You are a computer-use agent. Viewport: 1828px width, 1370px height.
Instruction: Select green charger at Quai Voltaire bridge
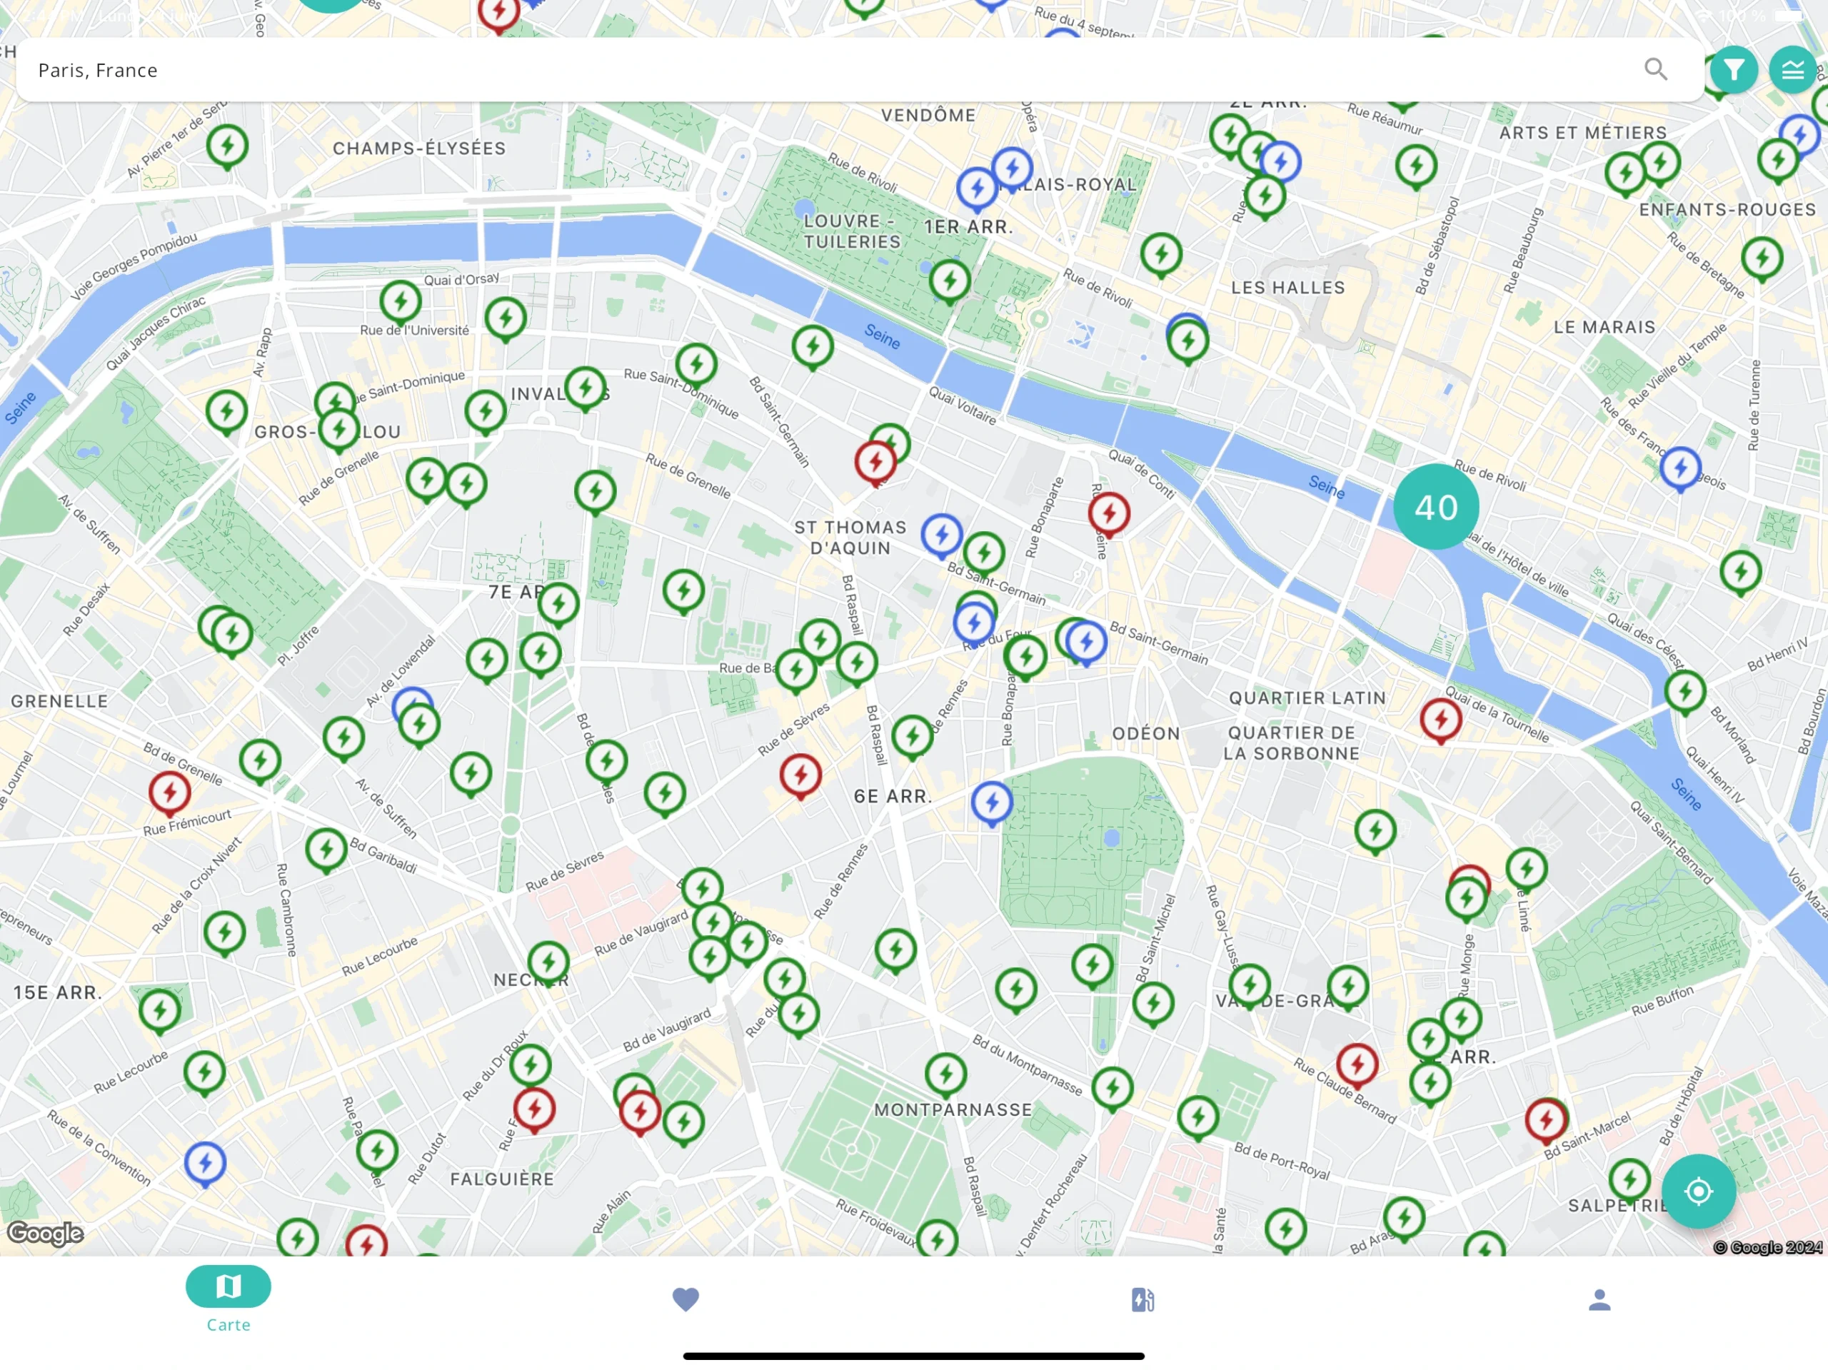[813, 348]
